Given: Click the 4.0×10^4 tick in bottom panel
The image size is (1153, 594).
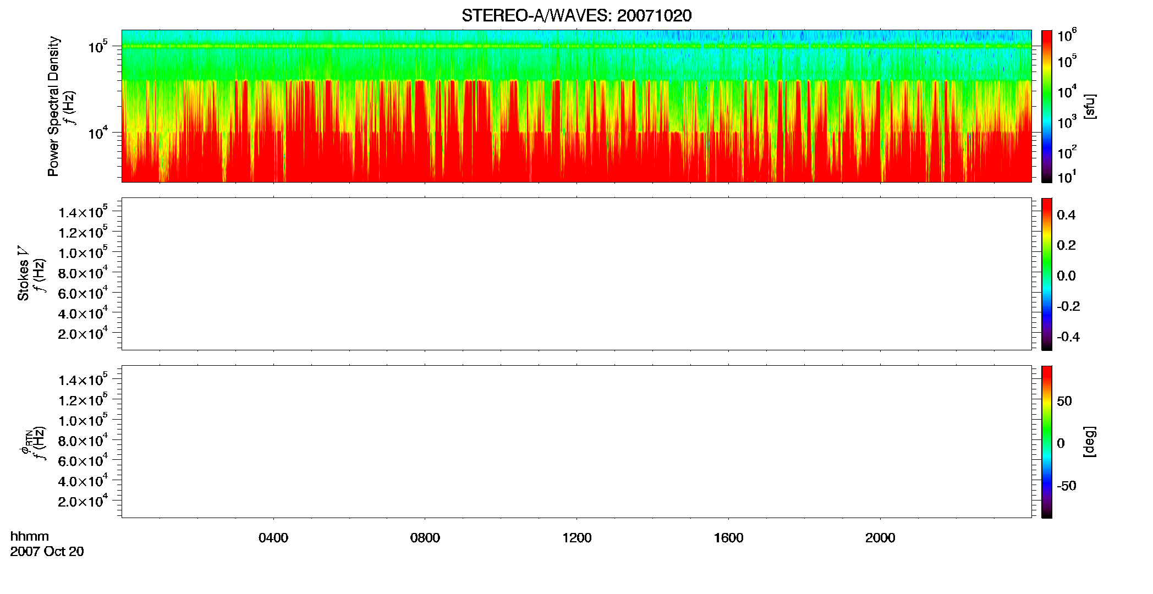Looking at the screenshot, I should (83, 481).
